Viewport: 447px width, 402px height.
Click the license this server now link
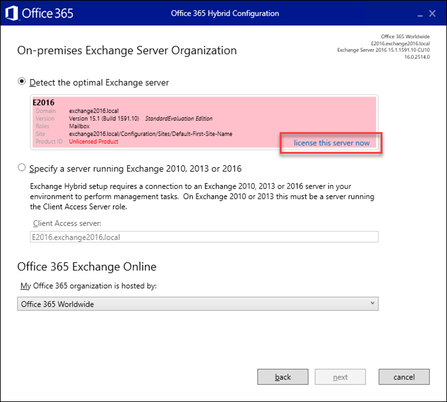331,143
